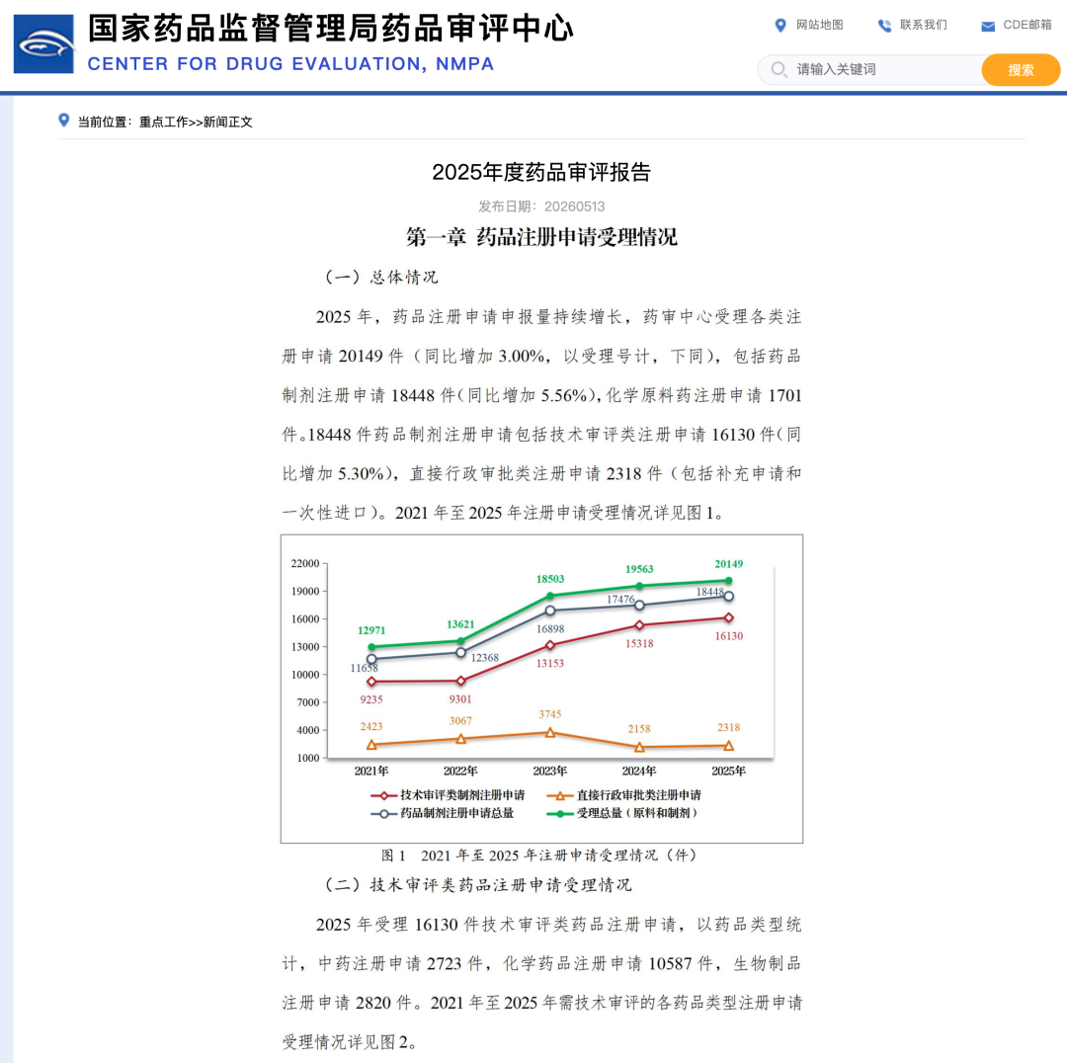The height and width of the screenshot is (1063, 1067).
Task: Click the 22000 y-axis label
Action: click(305, 563)
